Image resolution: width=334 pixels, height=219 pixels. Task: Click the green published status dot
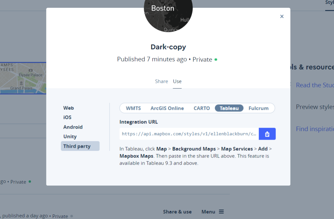(216, 60)
